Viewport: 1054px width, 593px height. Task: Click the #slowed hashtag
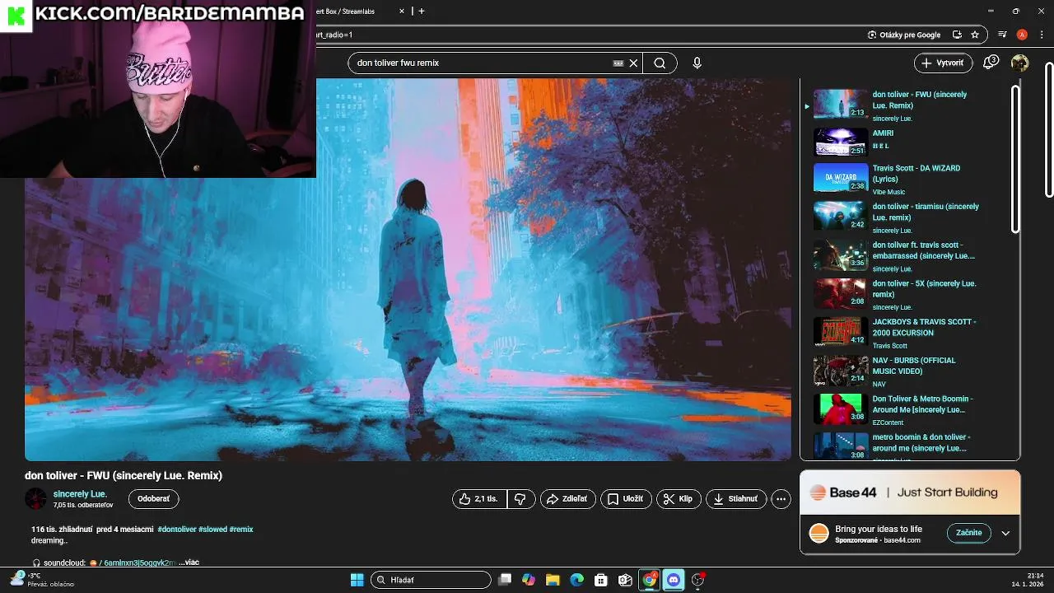tap(212, 529)
